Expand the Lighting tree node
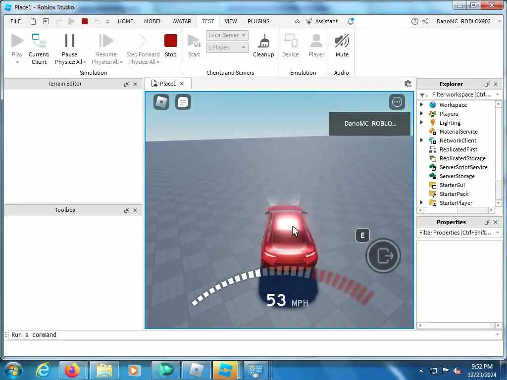 click(421, 123)
